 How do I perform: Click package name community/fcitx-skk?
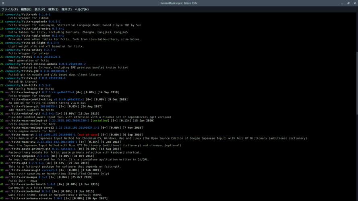point(21,14)
